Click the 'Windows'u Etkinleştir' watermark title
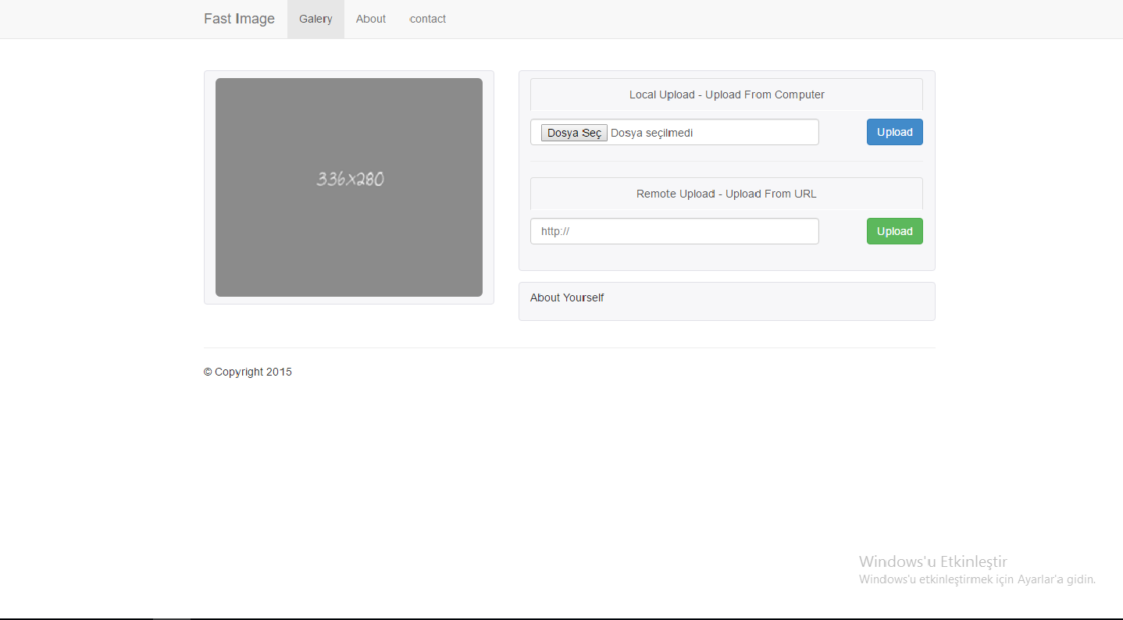Viewport: 1123px width, 620px height. pyautogui.click(x=933, y=561)
